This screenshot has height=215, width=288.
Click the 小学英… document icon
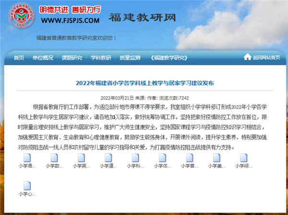(x=82, y=158)
